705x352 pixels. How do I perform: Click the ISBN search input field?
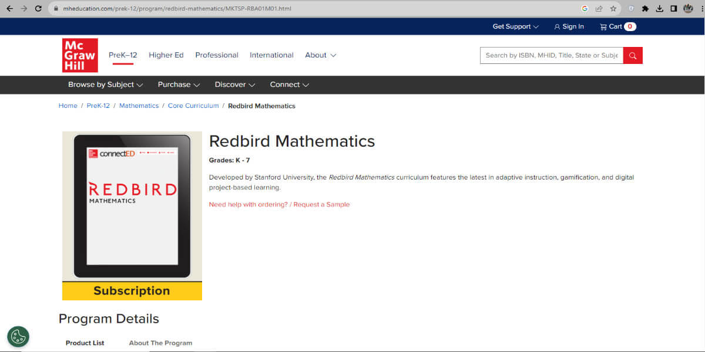[551, 55]
